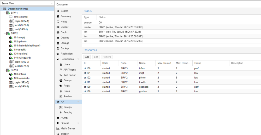Screen dimensions: 261x135
Task: Click the container icon for 130 (grafana)
Action: click(x=11, y=54)
